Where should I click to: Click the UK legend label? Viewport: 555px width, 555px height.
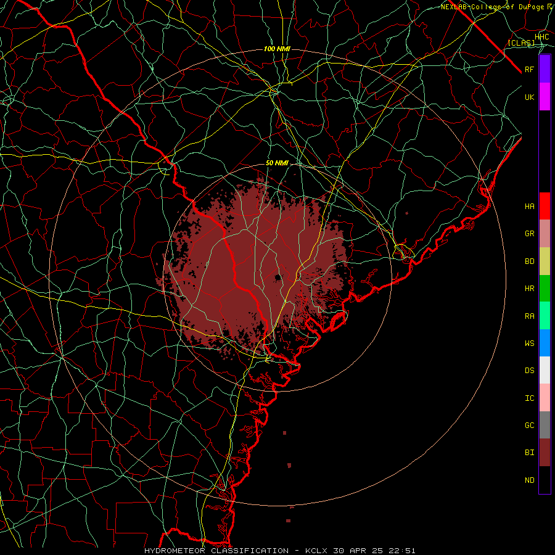[x=529, y=97]
